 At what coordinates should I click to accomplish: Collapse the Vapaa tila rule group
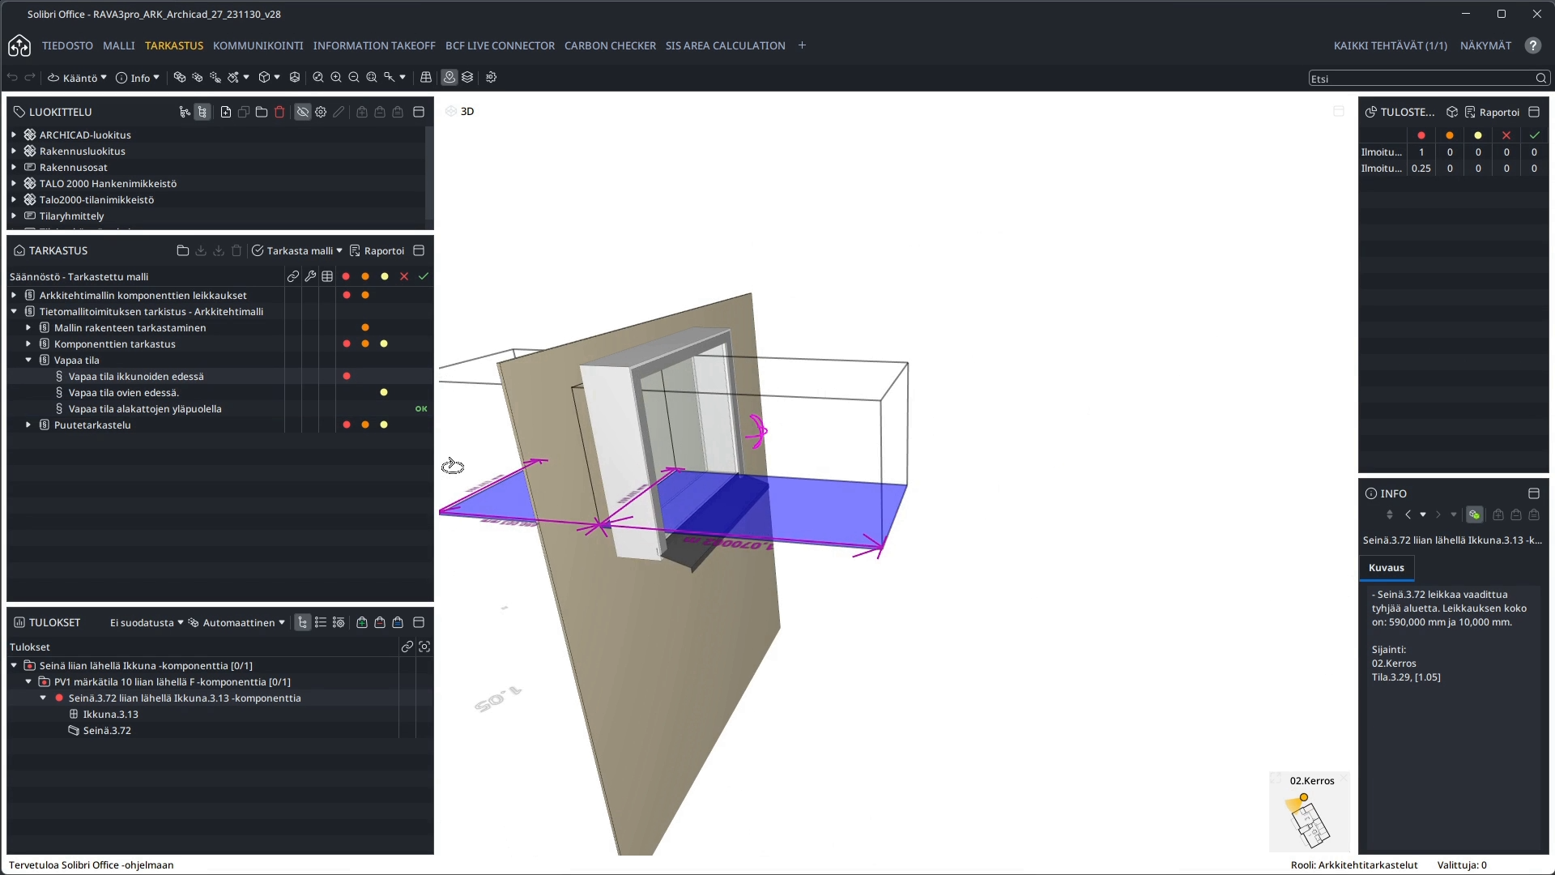[x=28, y=360]
